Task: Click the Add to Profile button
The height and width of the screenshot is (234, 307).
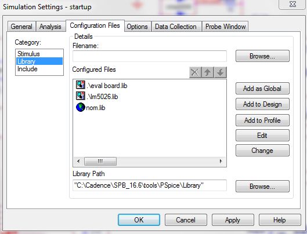Action: (262, 120)
